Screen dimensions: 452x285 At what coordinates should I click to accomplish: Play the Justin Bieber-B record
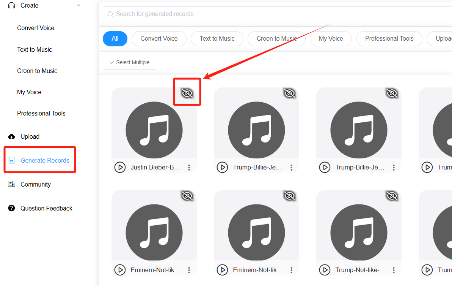click(120, 167)
